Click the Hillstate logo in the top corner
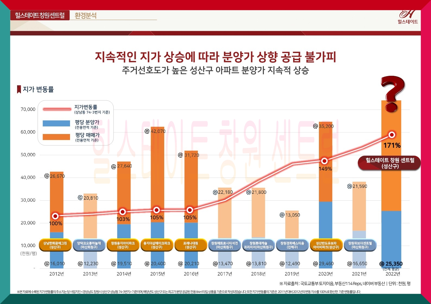 (x=408, y=17)
